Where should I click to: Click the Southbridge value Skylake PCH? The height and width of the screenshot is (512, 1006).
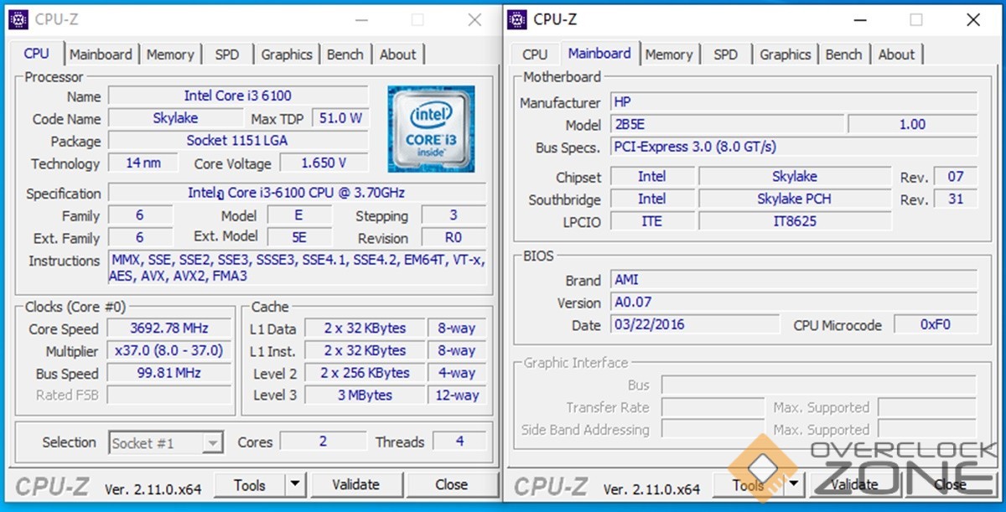point(795,199)
